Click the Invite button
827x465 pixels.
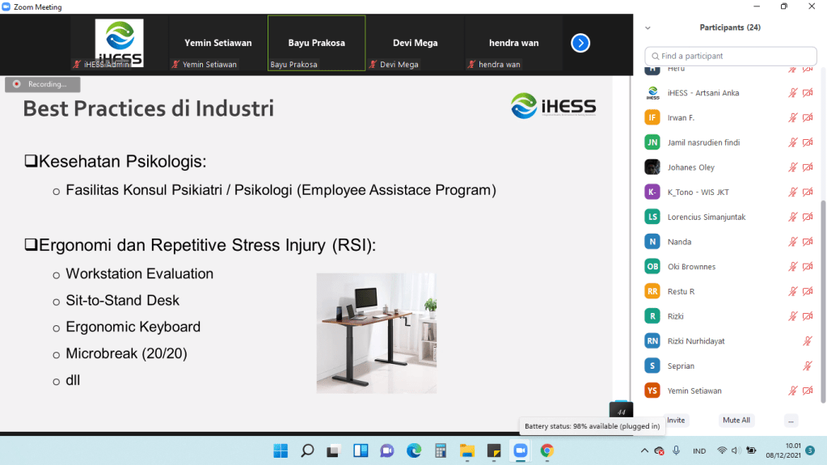pyautogui.click(x=676, y=421)
